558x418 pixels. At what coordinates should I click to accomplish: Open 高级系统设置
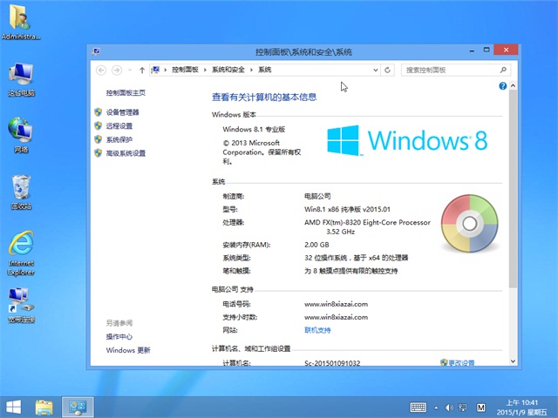126,153
